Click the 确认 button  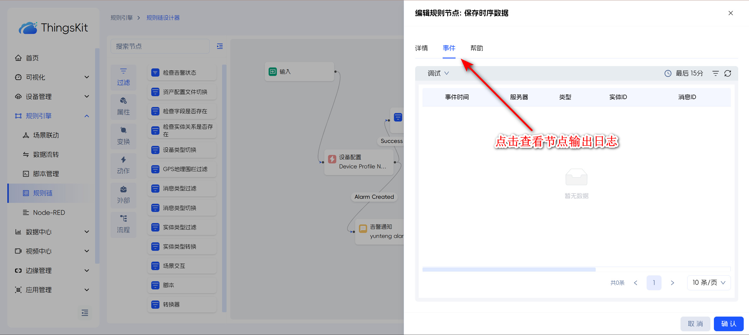(x=729, y=324)
